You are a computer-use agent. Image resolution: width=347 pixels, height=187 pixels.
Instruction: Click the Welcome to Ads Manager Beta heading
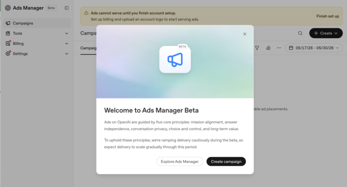[x=151, y=110]
